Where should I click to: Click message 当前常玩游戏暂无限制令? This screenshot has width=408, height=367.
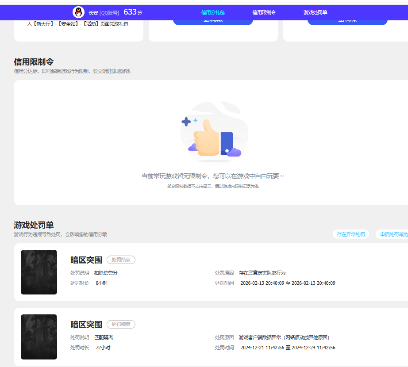click(212, 176)
